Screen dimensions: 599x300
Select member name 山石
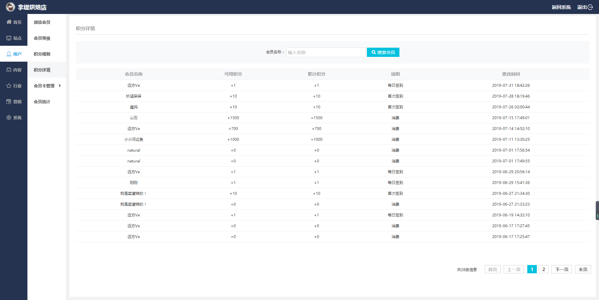[x=134, y=118]
